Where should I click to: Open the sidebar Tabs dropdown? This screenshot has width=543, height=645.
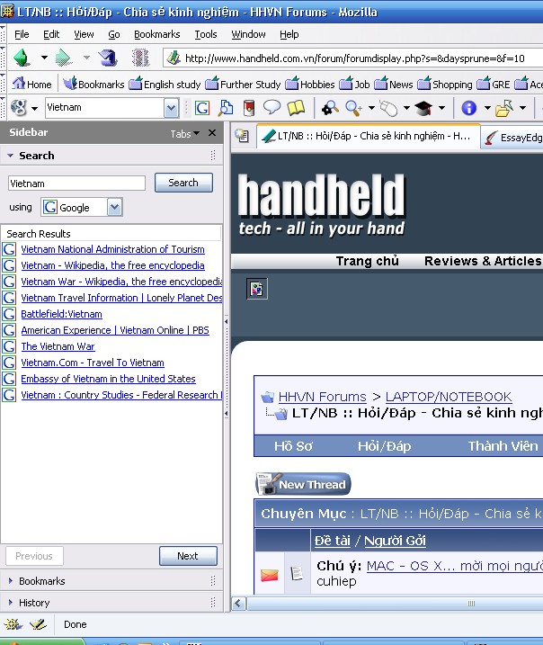[185, 134]
